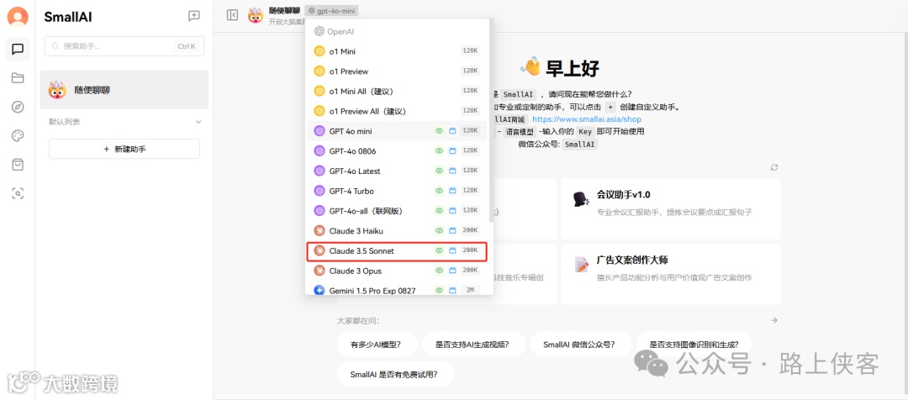Click the vision eye icon for GPT 4o mini
This screenshot has width=908, height=400.
439,131
